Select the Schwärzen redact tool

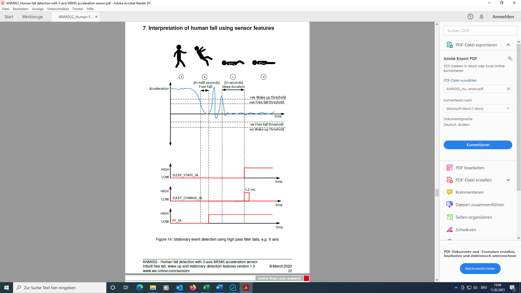465,230
